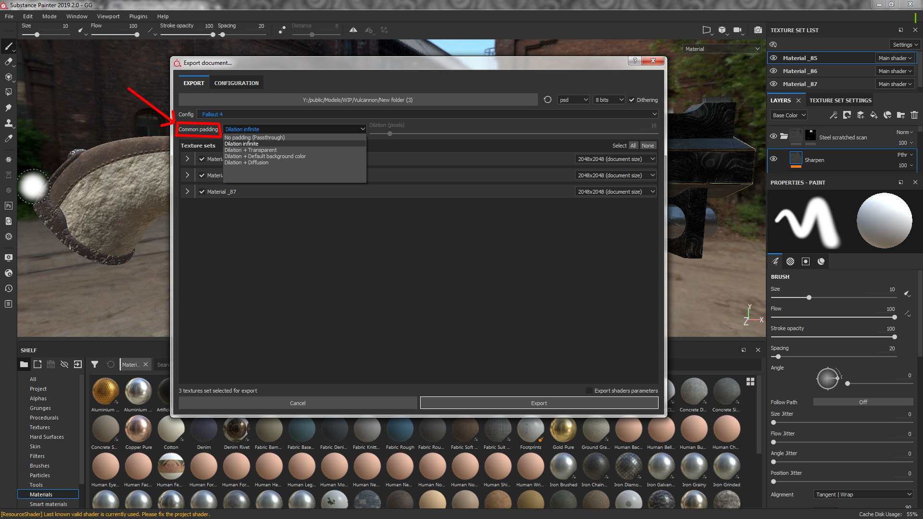Open the Config Fallout 4 dropdown

427,114
